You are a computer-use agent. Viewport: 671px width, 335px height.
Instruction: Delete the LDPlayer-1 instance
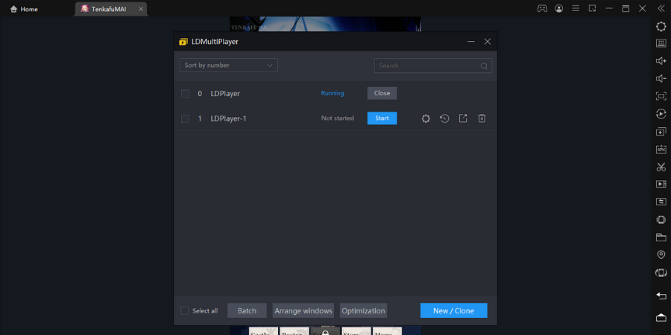pyautogui.click(x=482, y=118)
